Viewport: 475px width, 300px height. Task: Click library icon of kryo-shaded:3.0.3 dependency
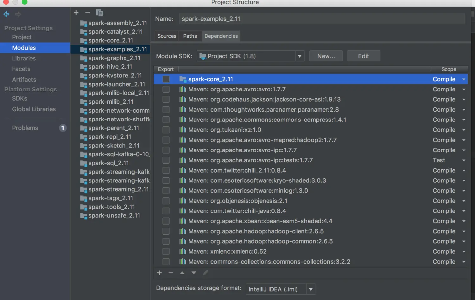pyautogui.click(x=183, y=180)
